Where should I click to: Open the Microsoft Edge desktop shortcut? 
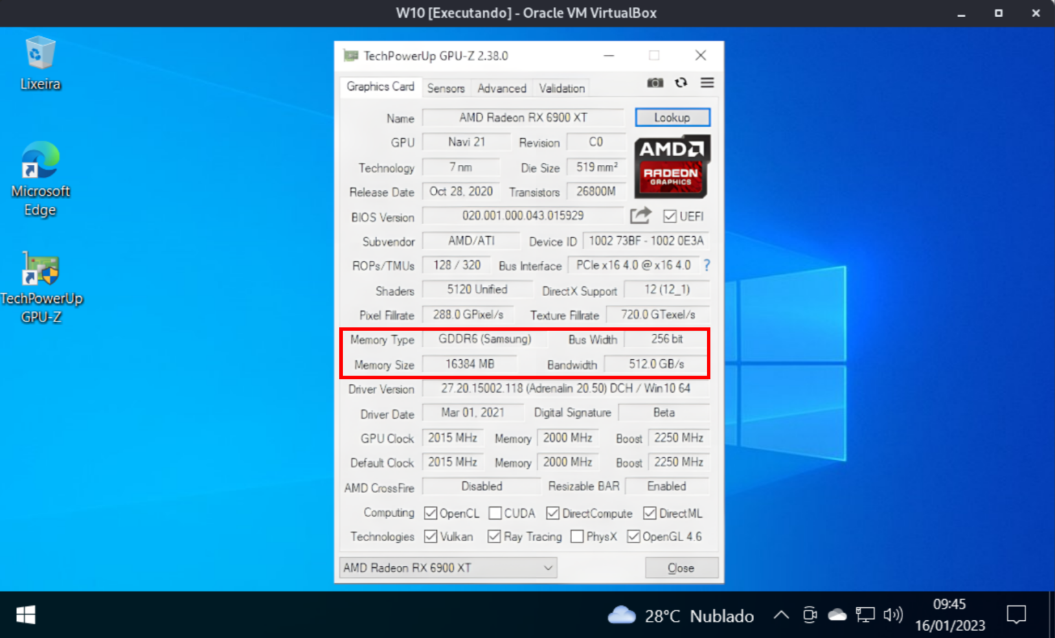41,179
